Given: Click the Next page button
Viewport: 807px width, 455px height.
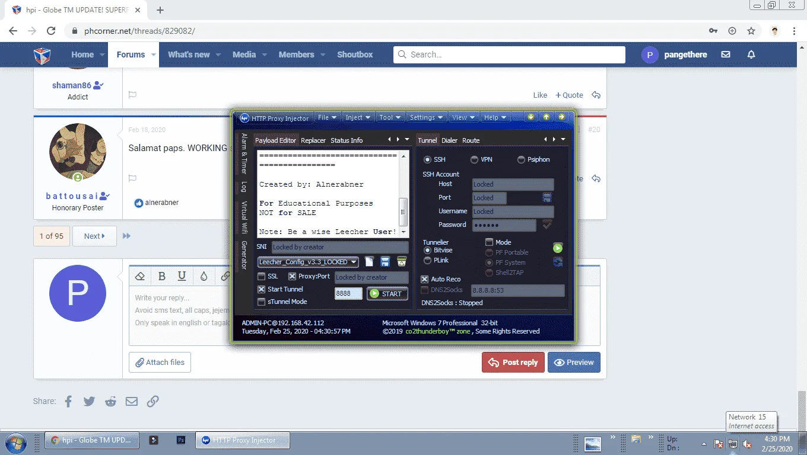Looking at the screenshot, I should click(x=94, y=236).
